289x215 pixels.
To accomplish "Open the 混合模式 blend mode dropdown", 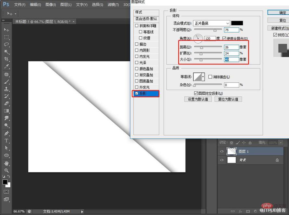I will pos(211,23).
